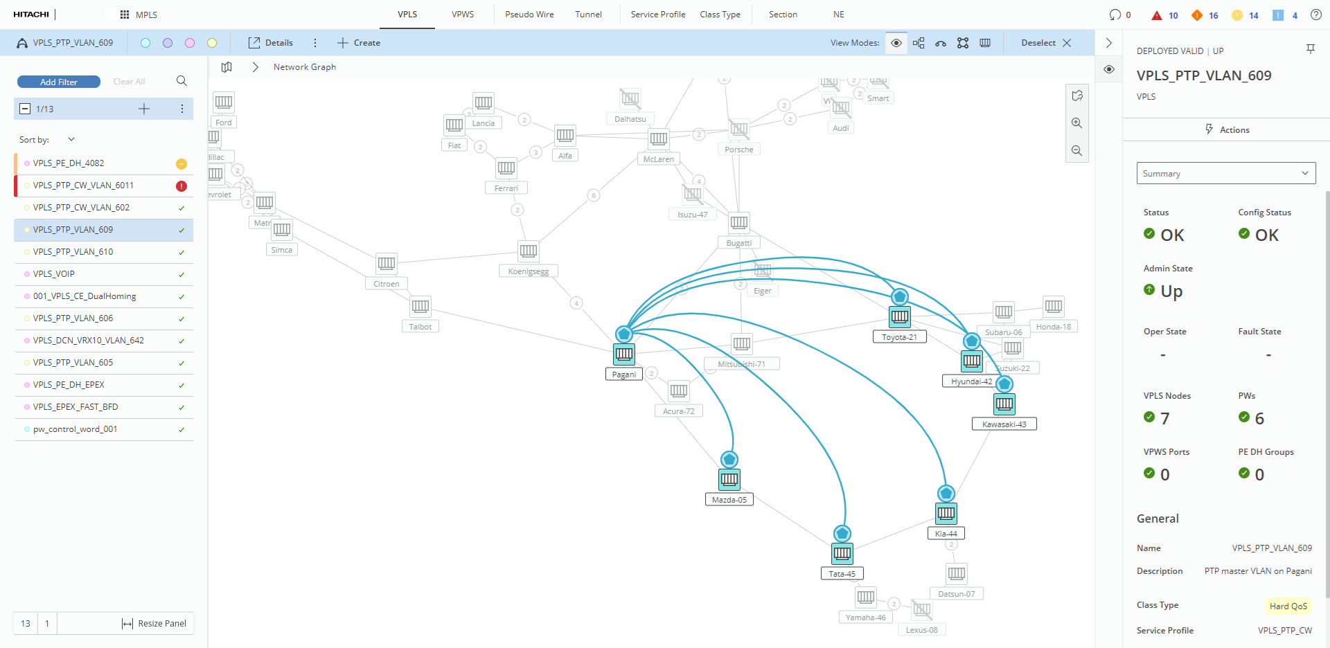Open the map icon beside Network Graph

tap(227, 67)
